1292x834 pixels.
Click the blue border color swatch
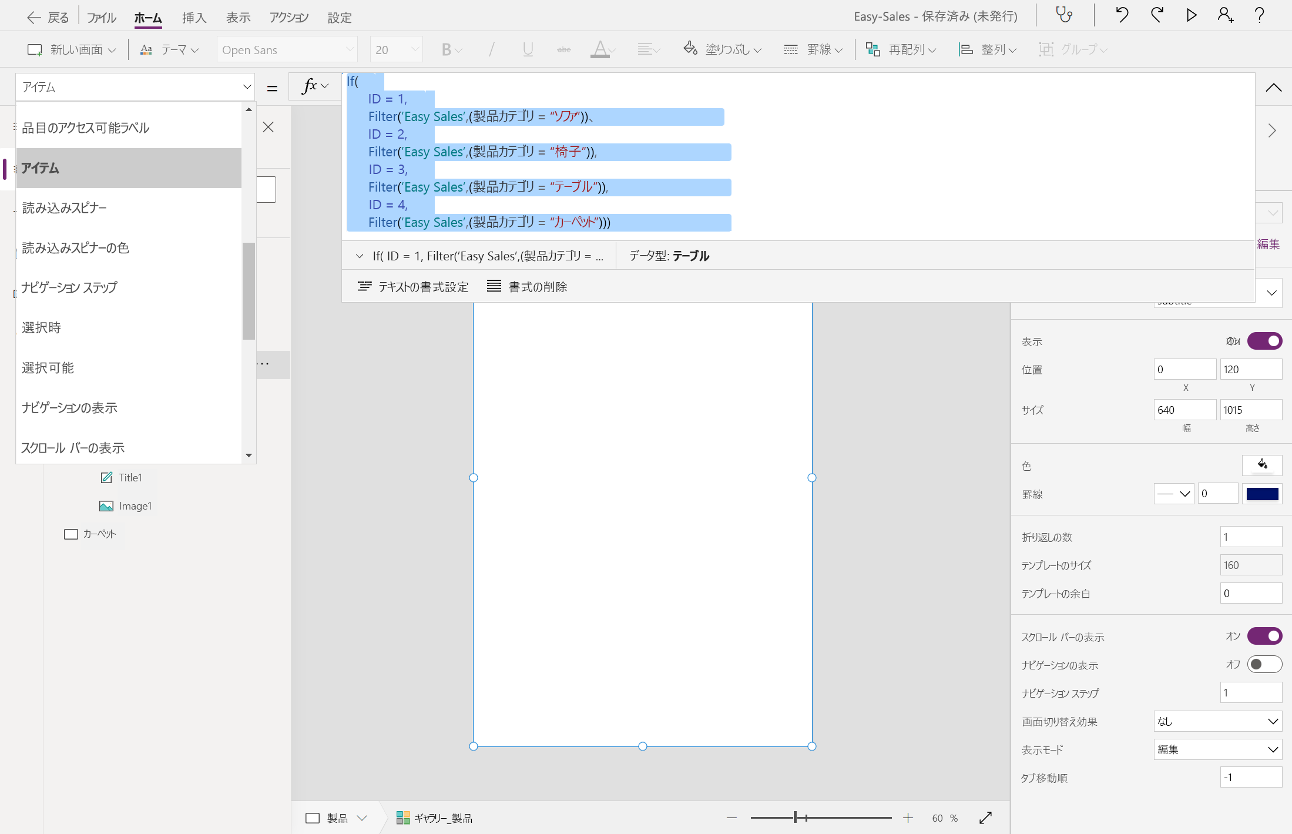[1263, 494]
